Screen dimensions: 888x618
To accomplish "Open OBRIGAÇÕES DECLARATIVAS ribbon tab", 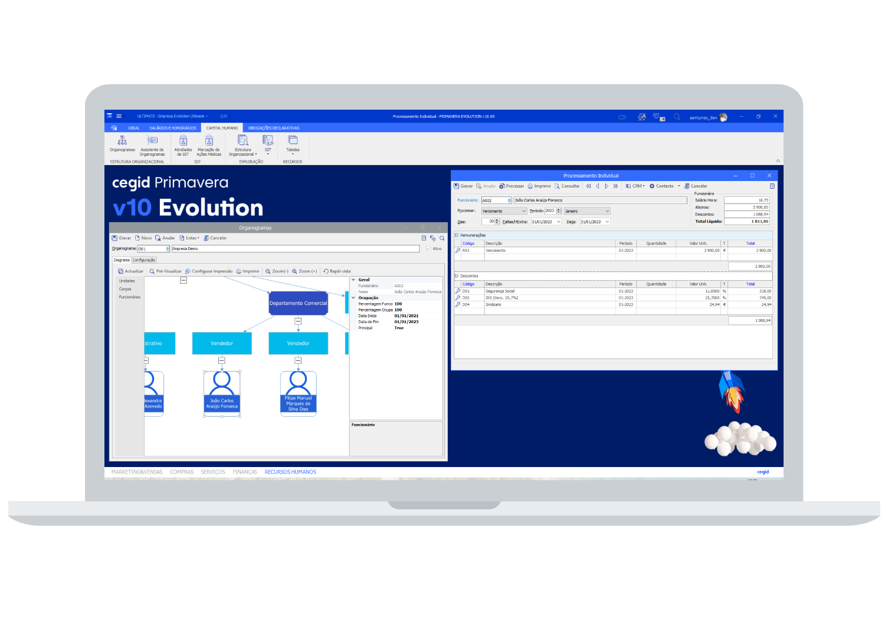I will pos(273,128).
